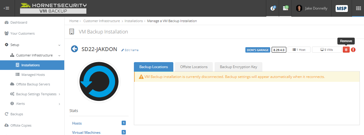This screenshot has width=364, height=135.
Task: Click the pencil Edit Name link
Action: point(130,50)
